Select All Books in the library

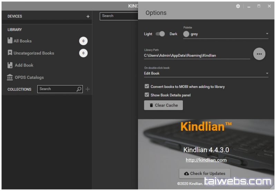click(x=23, y=41)
